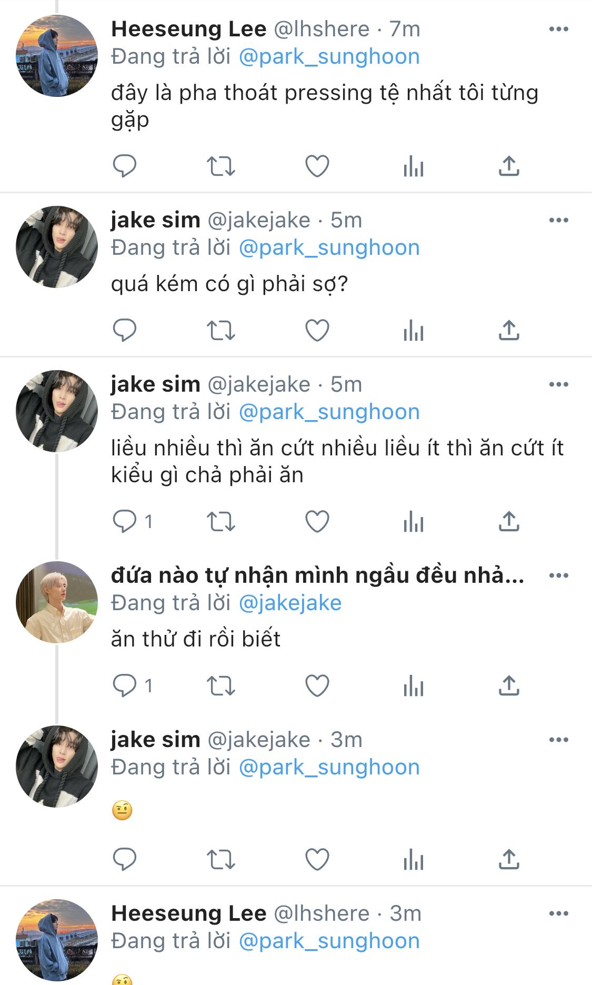Like Heeseung Lee's 'thoát pressing' tweet

click(317, 166)
